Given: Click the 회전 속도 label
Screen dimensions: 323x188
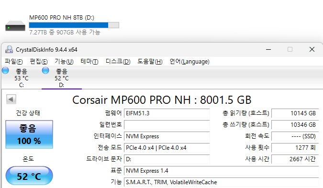Looking at the screenshot, I should pyautogui.click(x=257, y=136).
